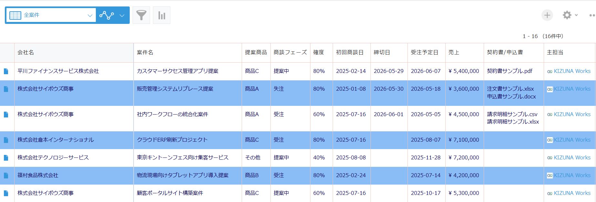This screenshot has width=596, height=202.
Task: Open the filter funnel icon
Action: 141,15
